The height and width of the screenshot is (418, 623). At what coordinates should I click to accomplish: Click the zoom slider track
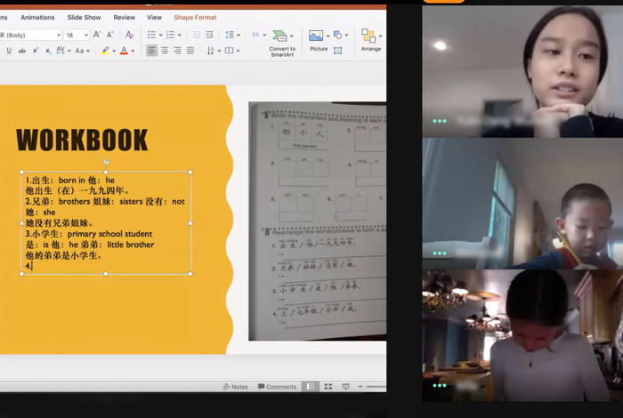(x=376, y=387)
